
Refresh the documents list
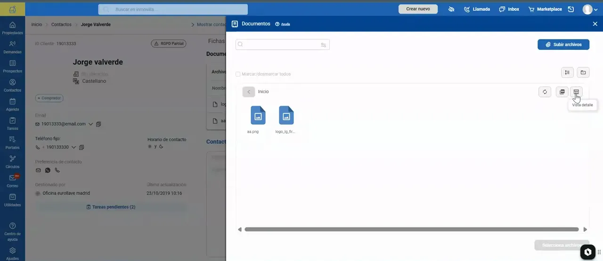(545, 92)
